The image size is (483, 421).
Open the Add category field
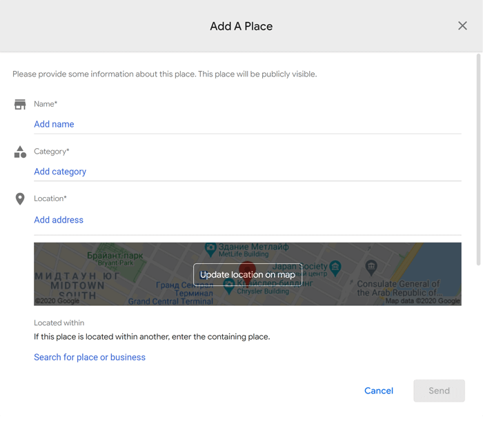point(247,172)
